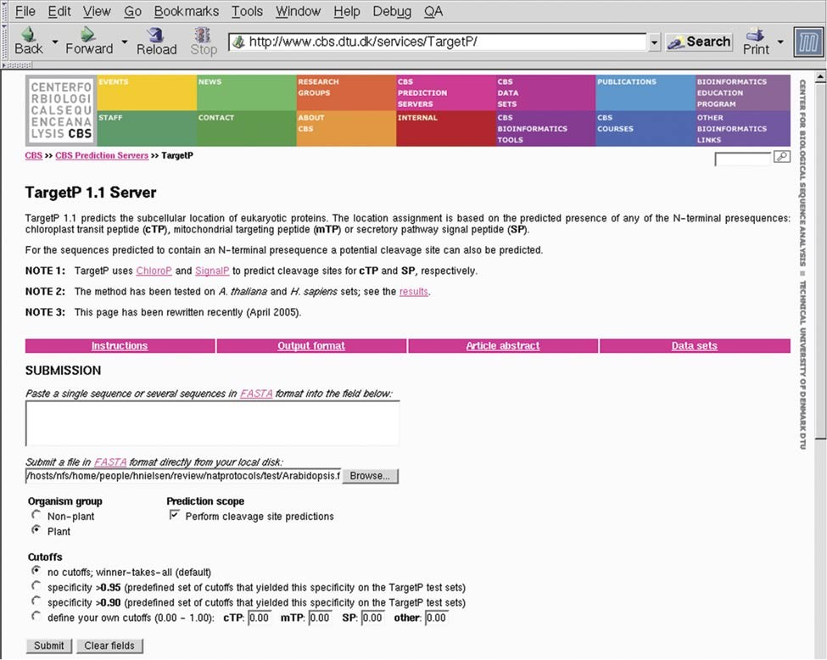Open the Events navigation tile
827x660 pixels.
click(x=147, y=92)
